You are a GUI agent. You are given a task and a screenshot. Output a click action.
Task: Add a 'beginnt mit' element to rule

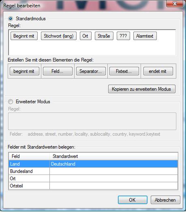[24, 71]
